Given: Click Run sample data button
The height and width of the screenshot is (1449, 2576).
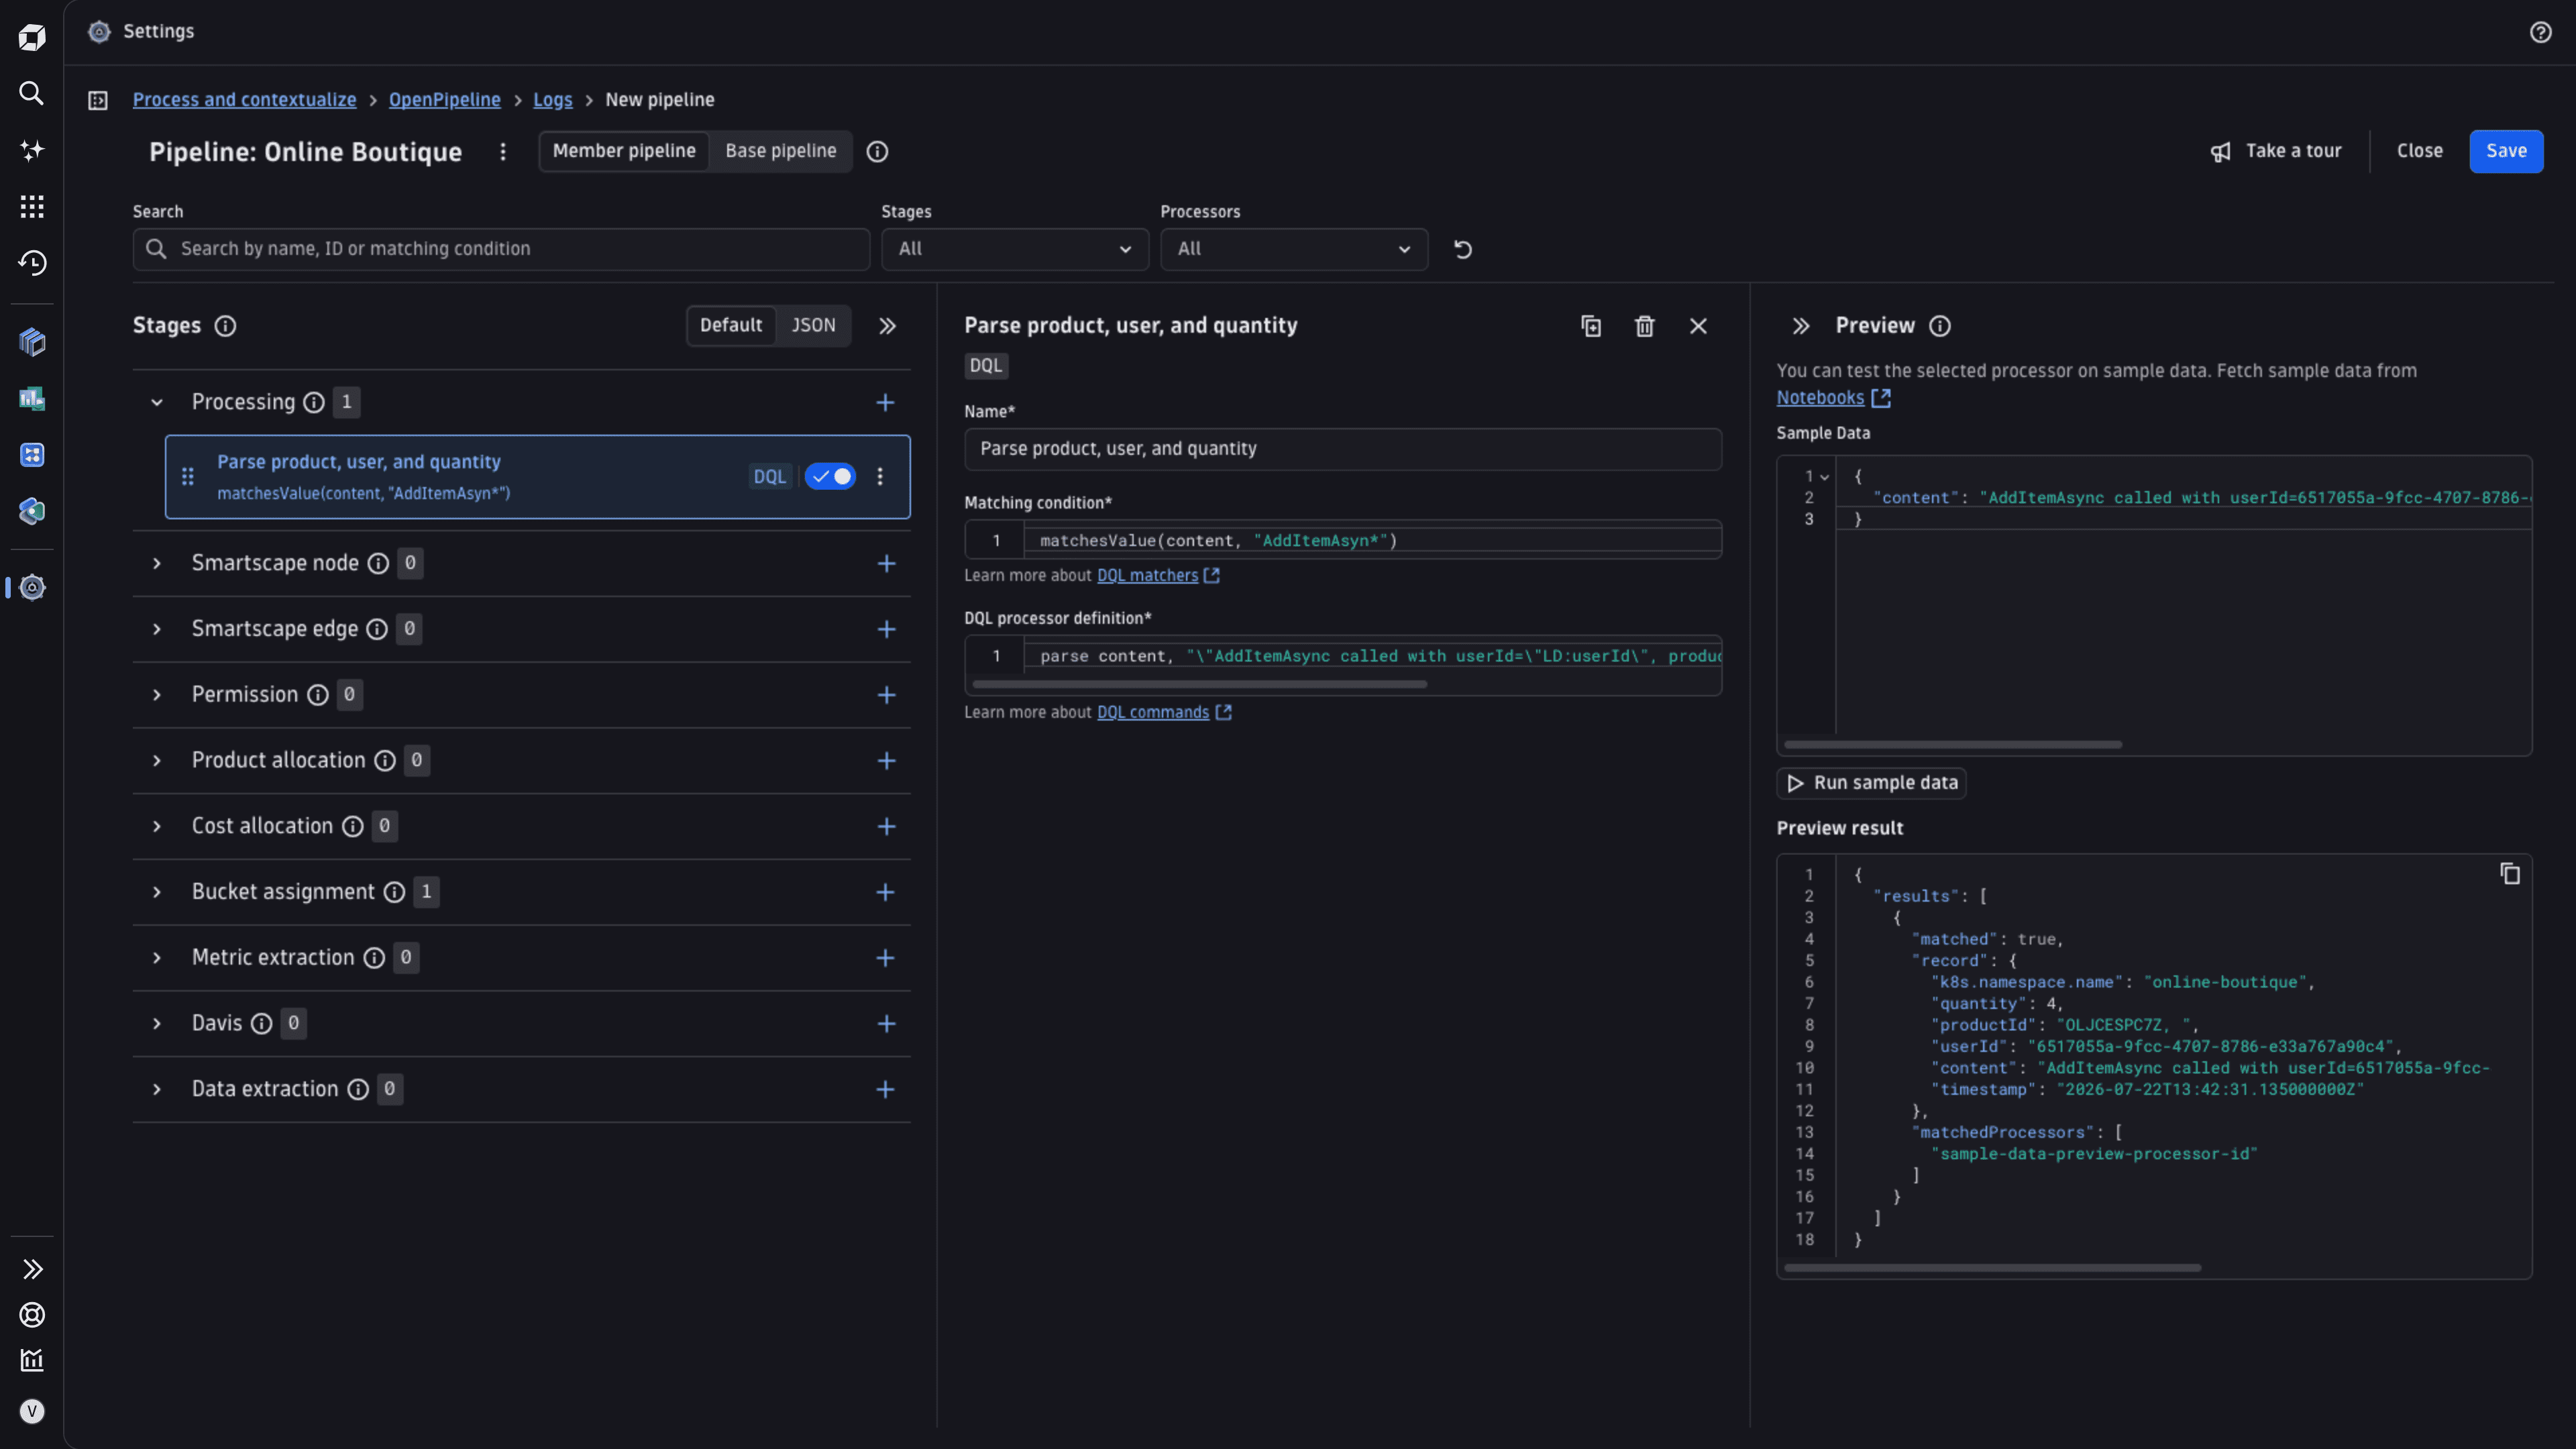Looking at the screenshot, I should (1871, 783).
